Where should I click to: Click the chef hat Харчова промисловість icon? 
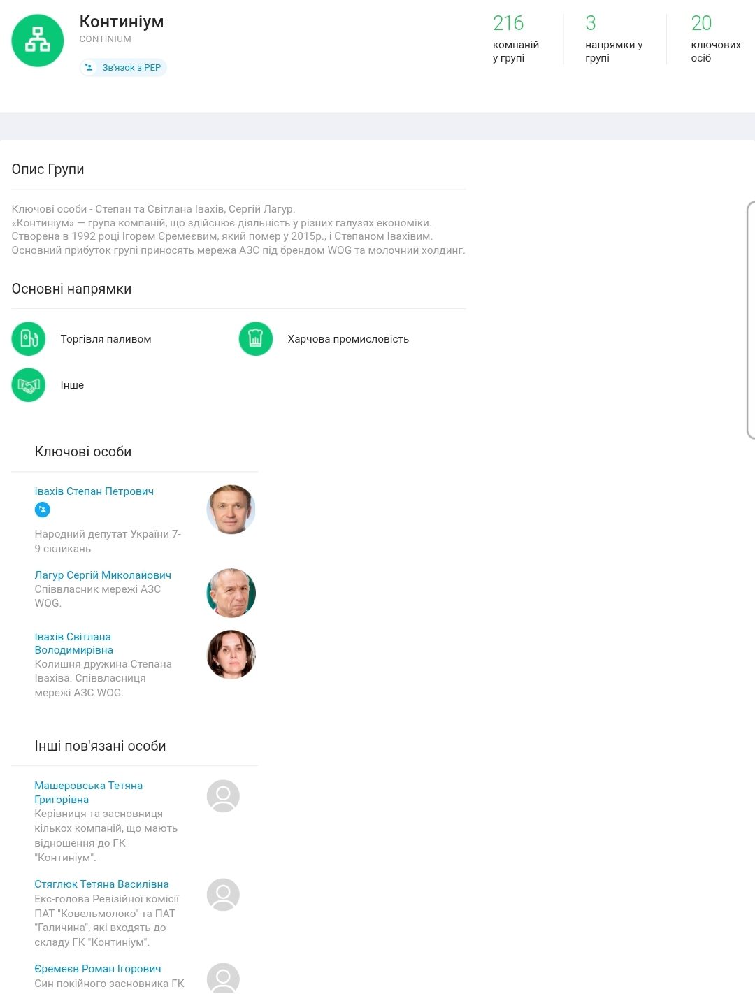256,339
